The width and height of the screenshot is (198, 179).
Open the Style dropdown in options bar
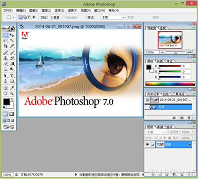[x=113, y=17]
